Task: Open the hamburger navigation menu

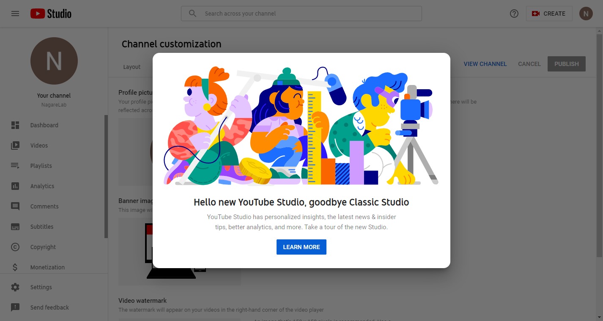Action: [x=15, y=14]
